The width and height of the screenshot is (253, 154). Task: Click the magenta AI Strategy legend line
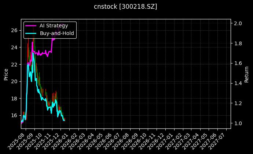tap(31, 26)
